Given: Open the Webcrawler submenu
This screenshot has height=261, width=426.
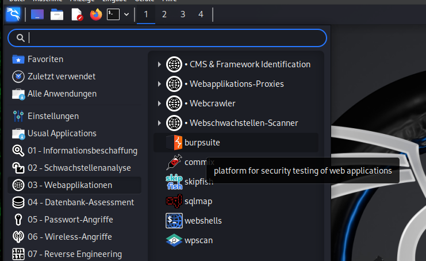Looking at the screenshot, I should (x=236, y=103).
